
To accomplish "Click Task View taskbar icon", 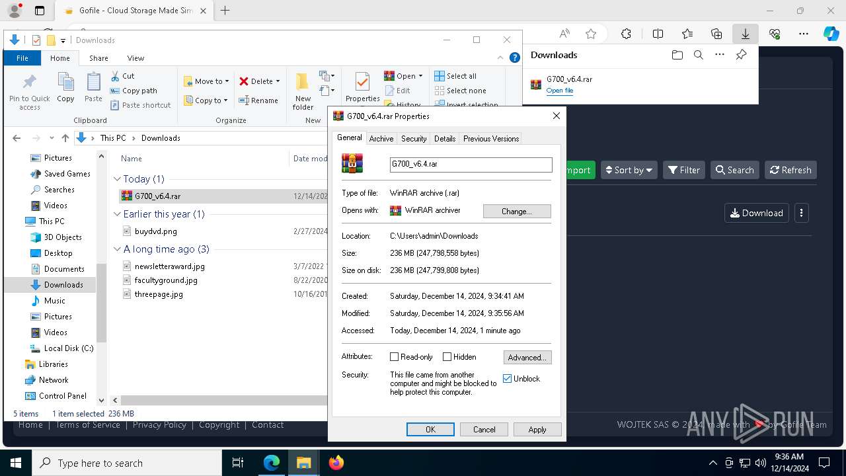I will click(x=238, y=463).
